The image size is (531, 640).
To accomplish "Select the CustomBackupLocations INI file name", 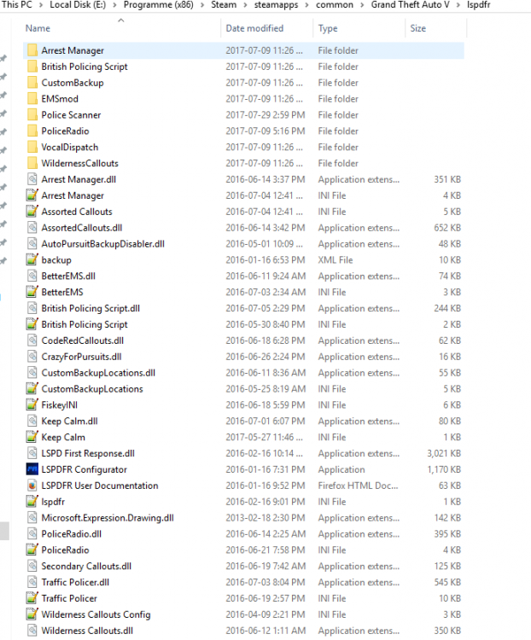I will (x=92, y=389).
